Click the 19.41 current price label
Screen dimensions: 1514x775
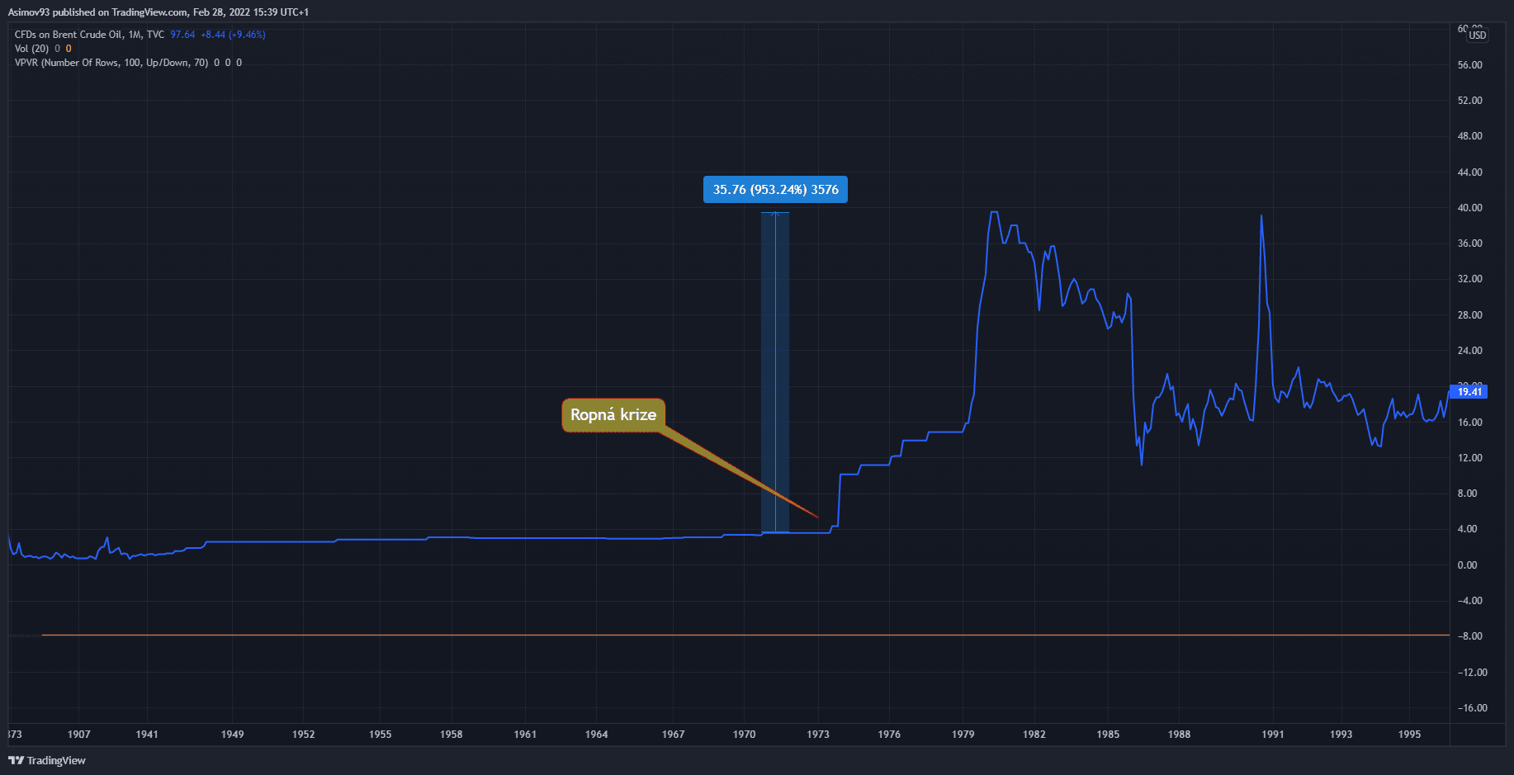[1469, 392]
